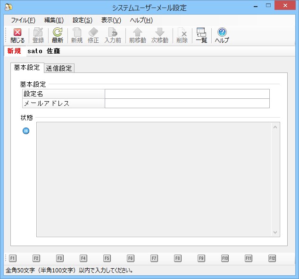Open the ファイル(F) menu
This screenshot has height=279, width=299.
click(23, 20)
